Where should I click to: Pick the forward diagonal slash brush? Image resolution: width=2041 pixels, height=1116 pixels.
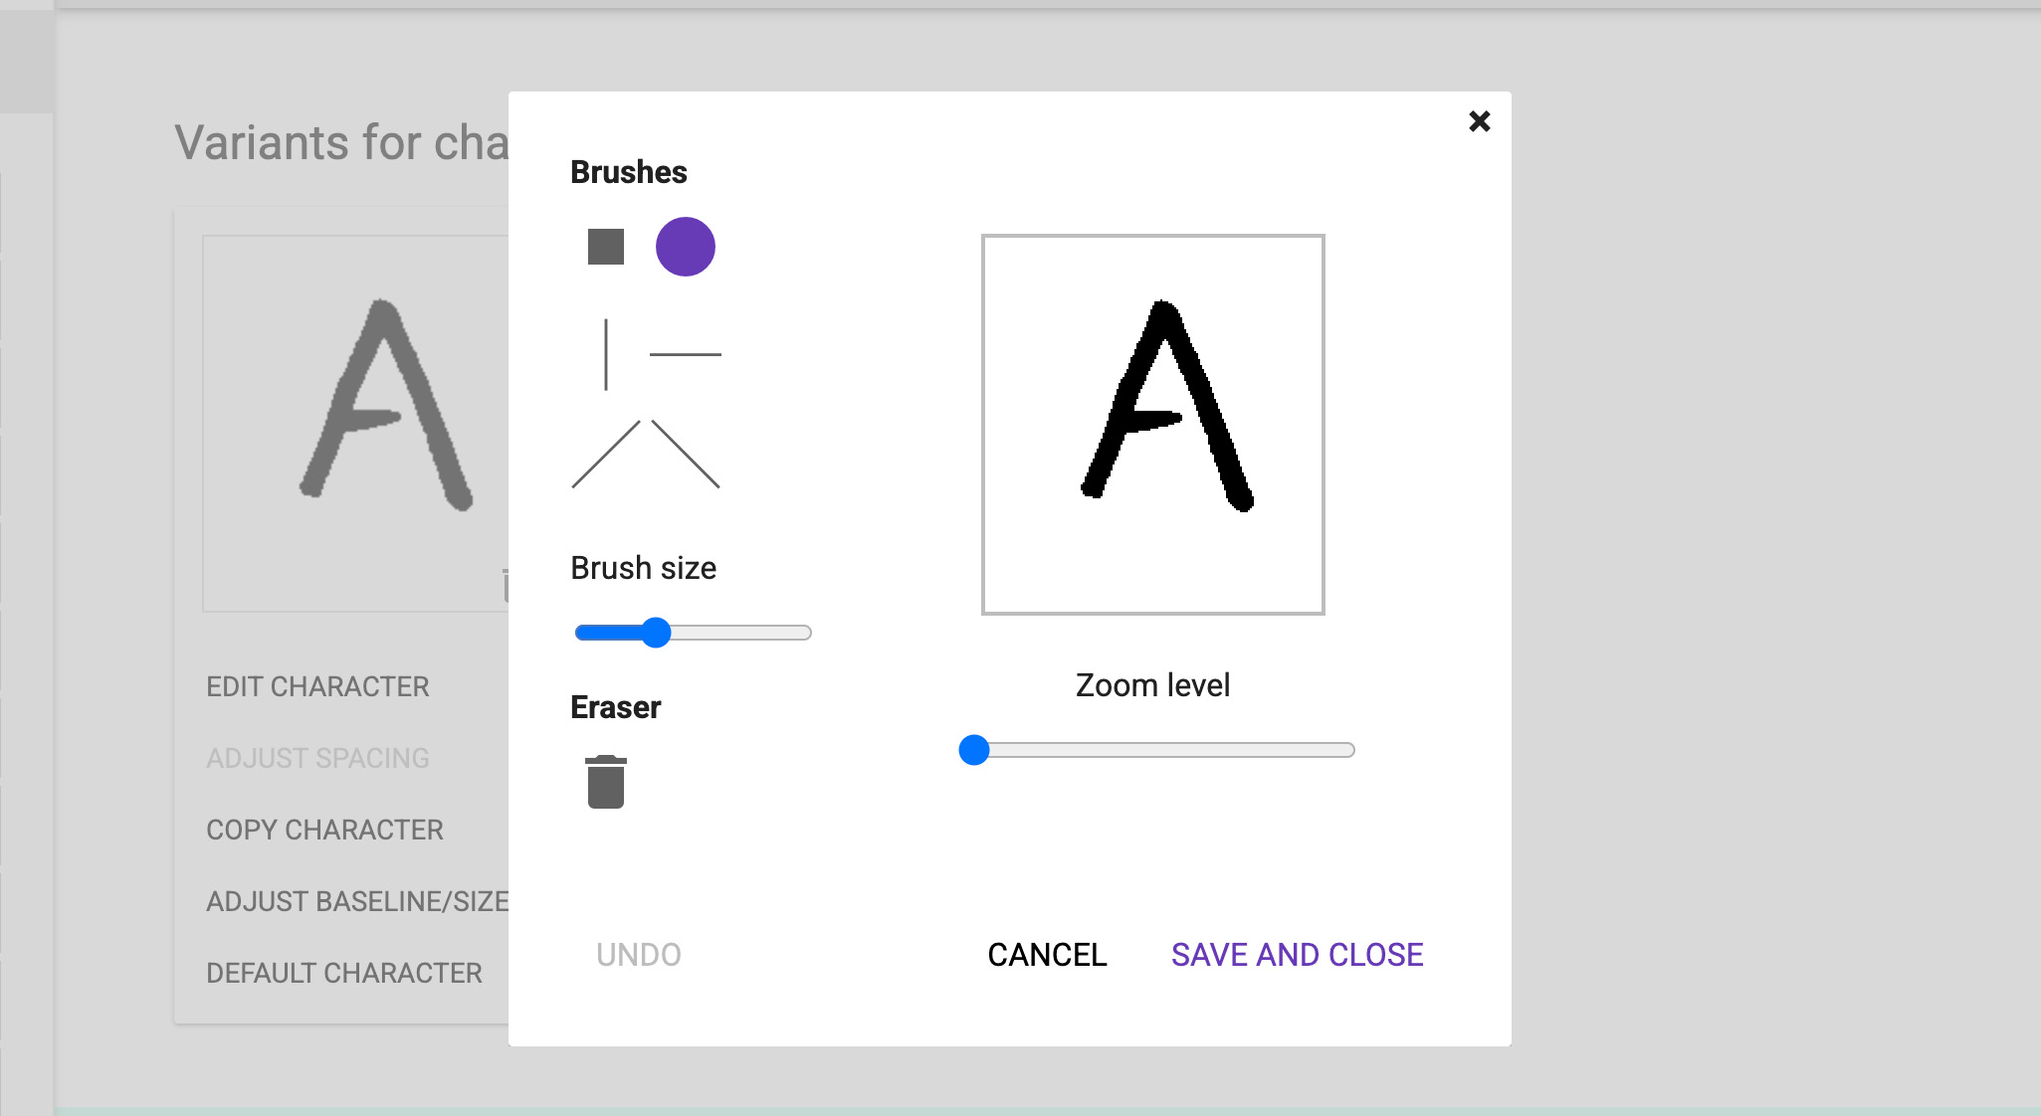tap(605, 455)
